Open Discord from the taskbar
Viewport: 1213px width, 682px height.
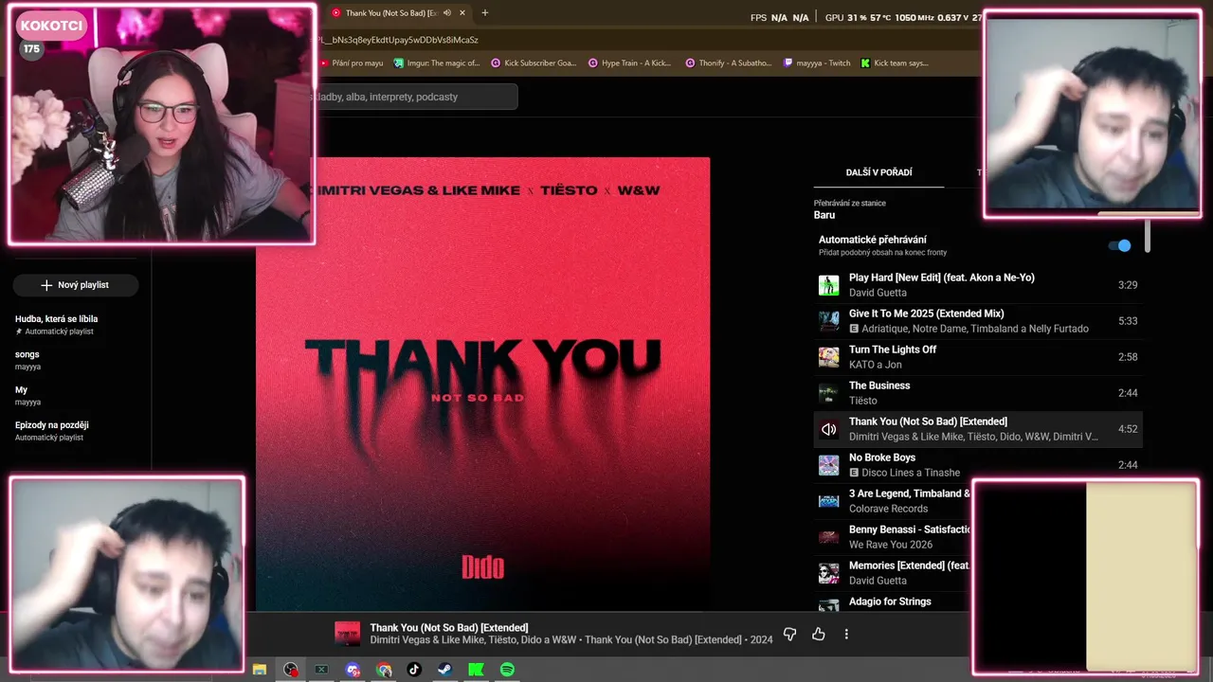[x=353, y=670]
